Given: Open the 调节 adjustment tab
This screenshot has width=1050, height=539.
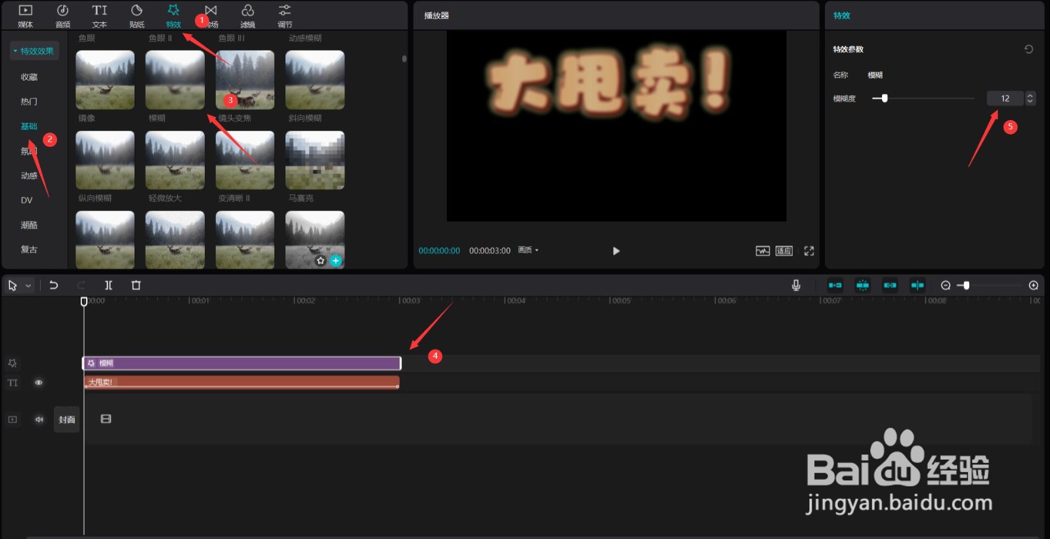Looking at the screenshot, I should tap(284, 16).
